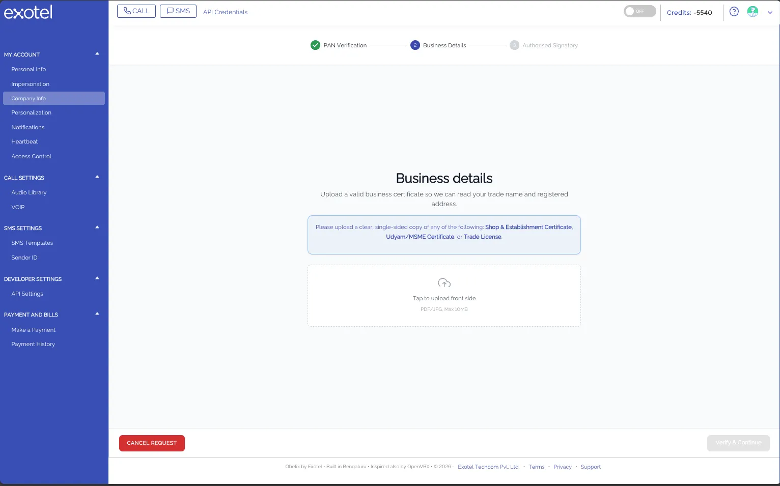Open the account dropdown chevron
The image size is (780, 486).
tap(770, 13)
